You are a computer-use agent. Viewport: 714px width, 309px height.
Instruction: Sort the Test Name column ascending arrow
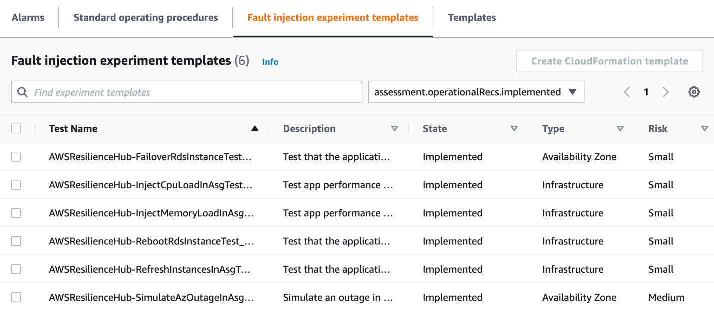click(255, 128)
